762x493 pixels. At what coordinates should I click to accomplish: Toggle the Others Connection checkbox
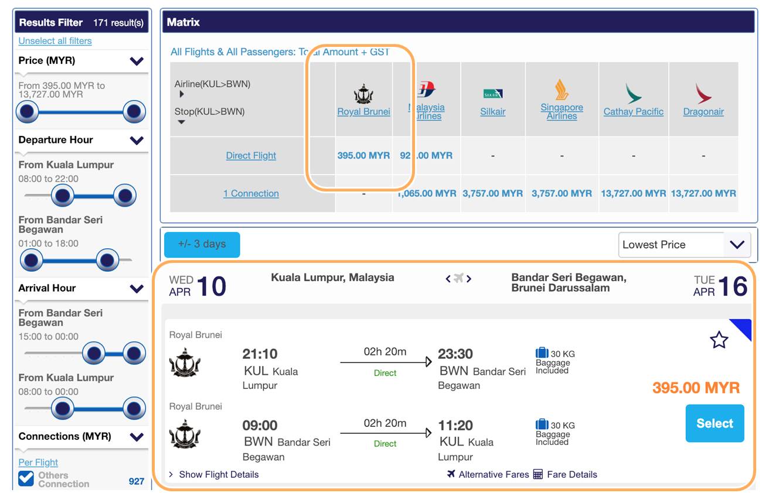tap(26, 478)
